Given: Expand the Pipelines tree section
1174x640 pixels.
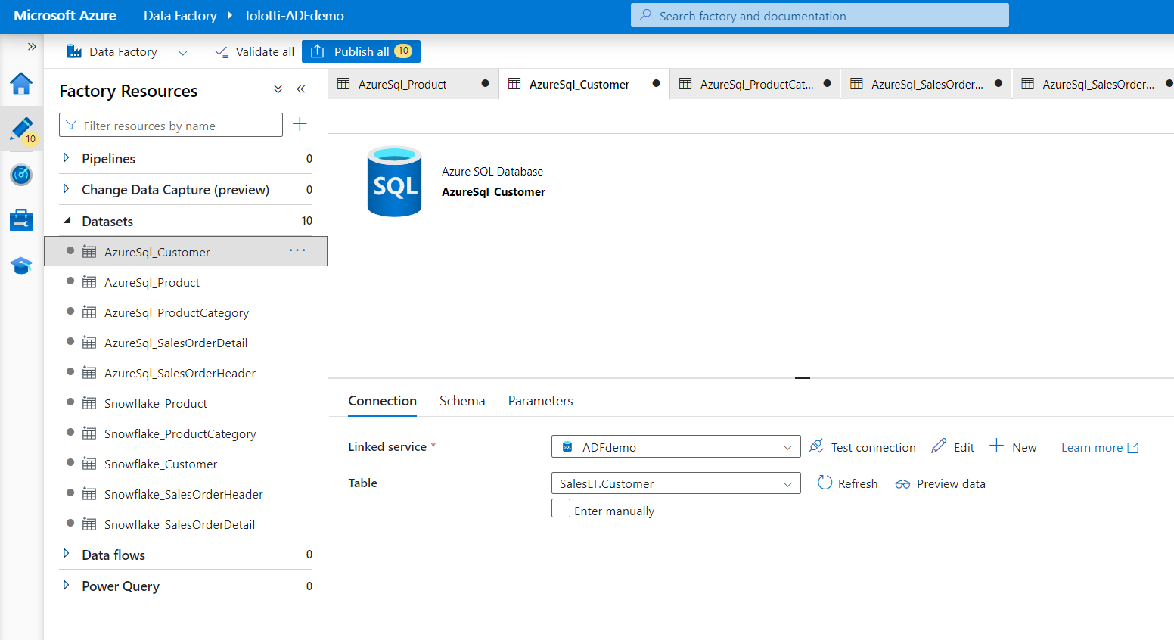Looking at the screenshot, I should click(x=67, y=158).
